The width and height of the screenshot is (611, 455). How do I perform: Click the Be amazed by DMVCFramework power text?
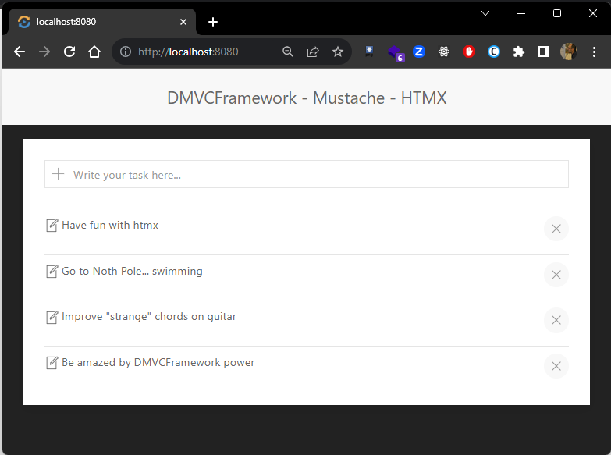(158, 363)
